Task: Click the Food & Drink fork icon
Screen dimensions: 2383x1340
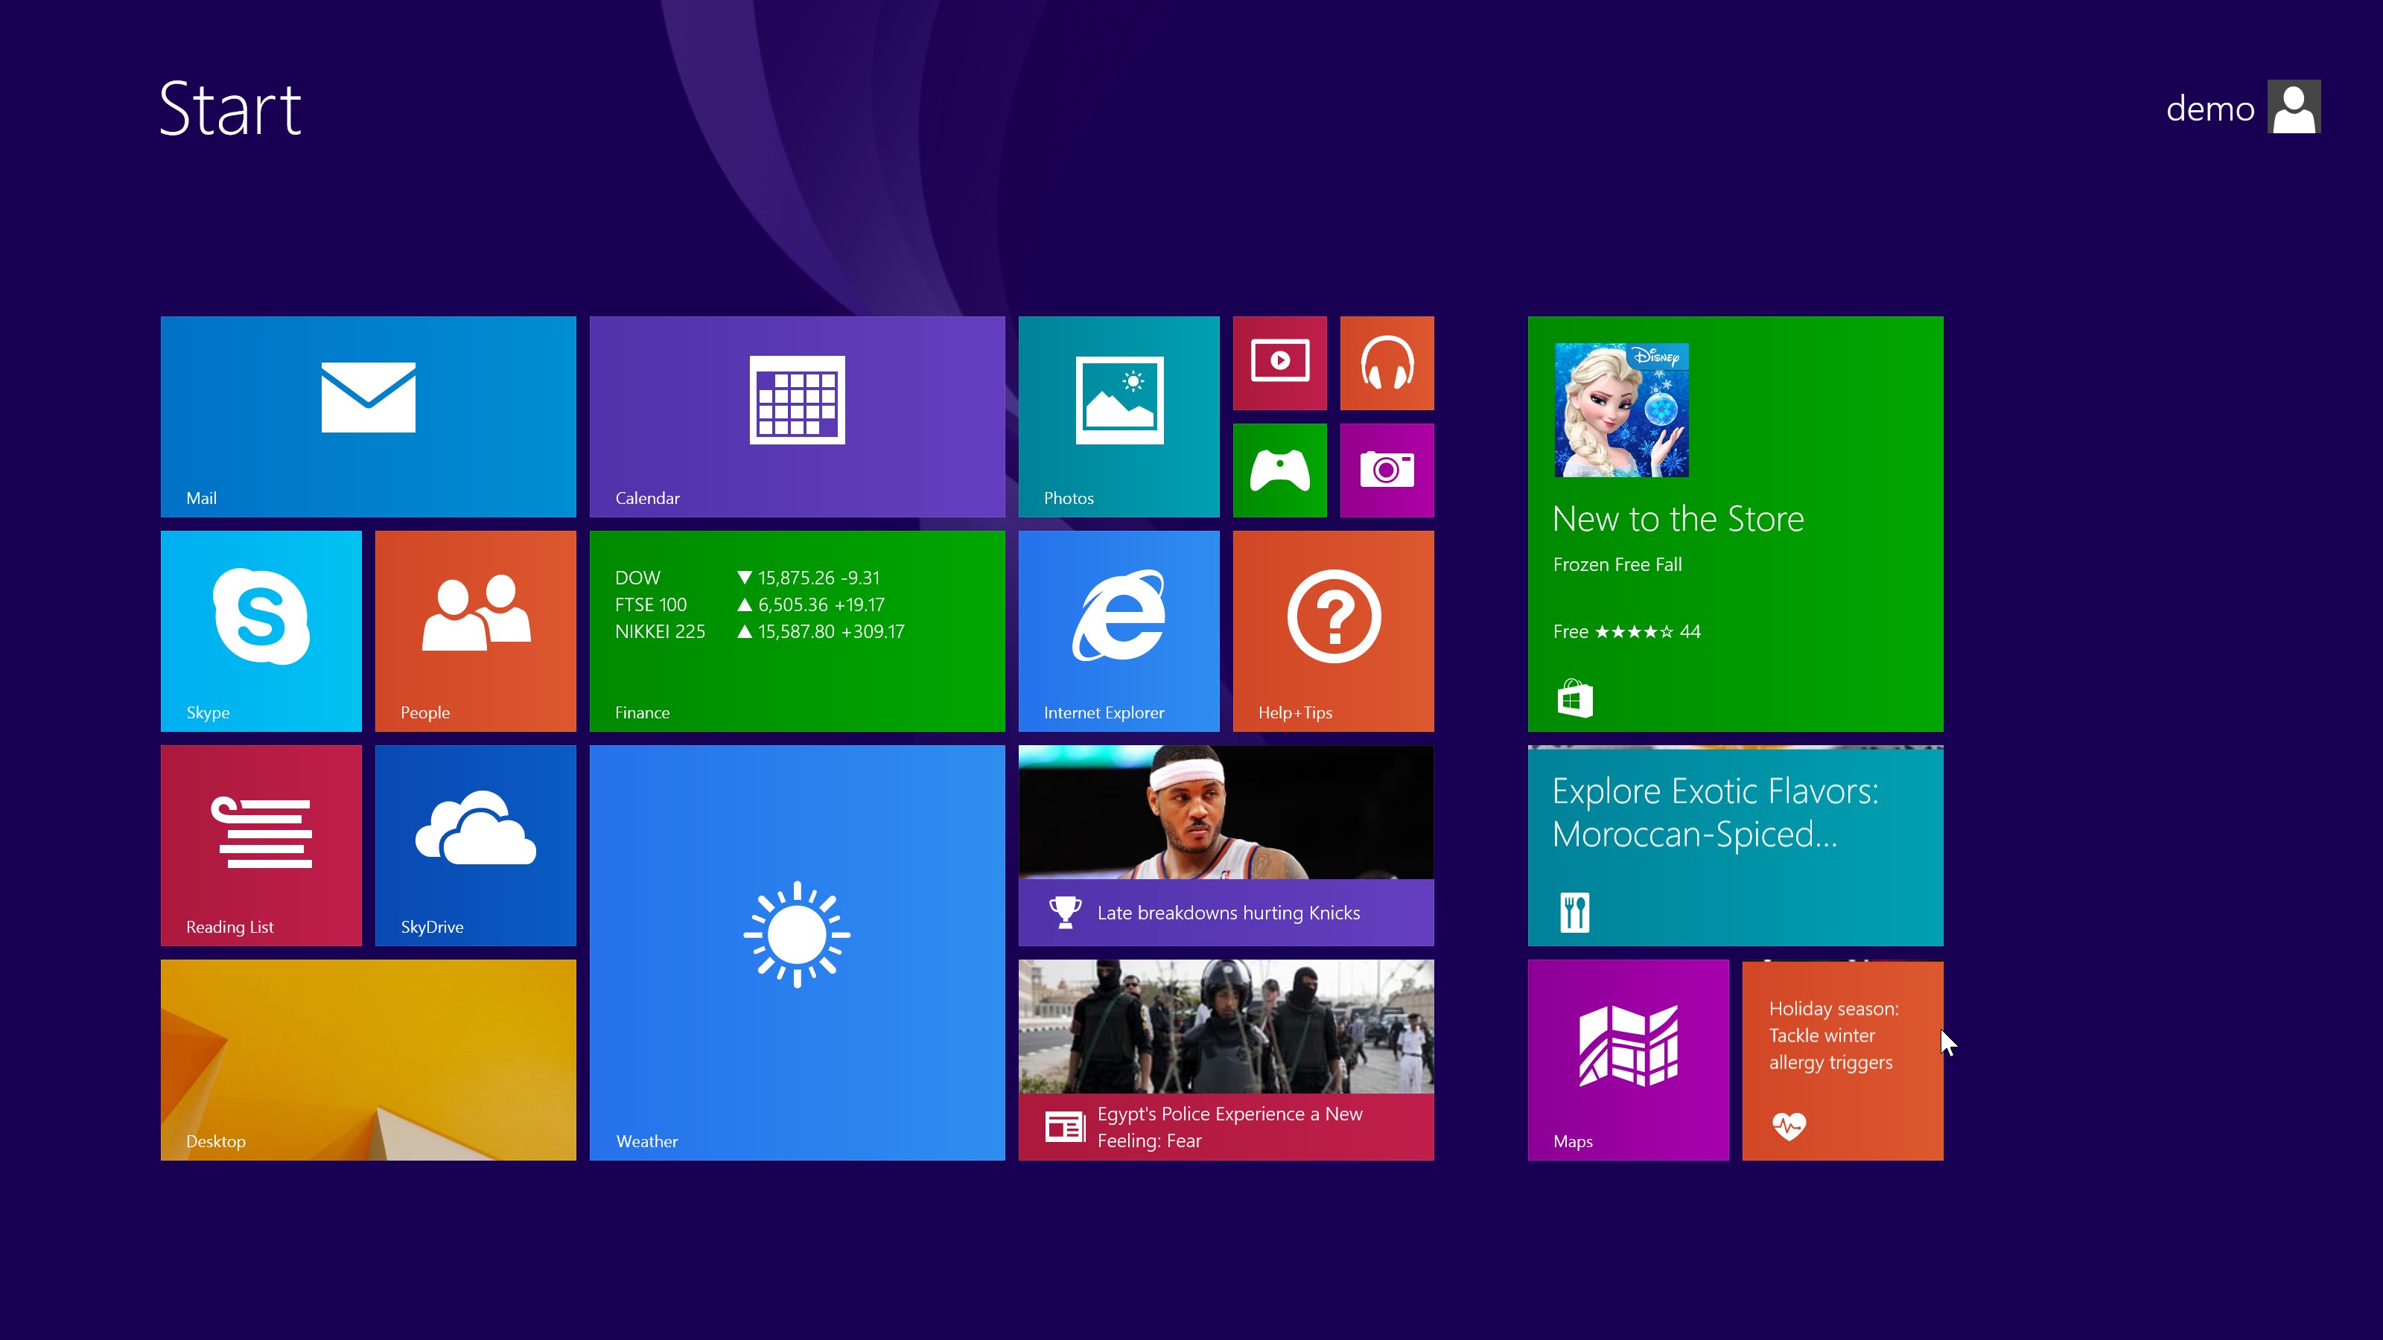Action: (x=1574, y=912)
